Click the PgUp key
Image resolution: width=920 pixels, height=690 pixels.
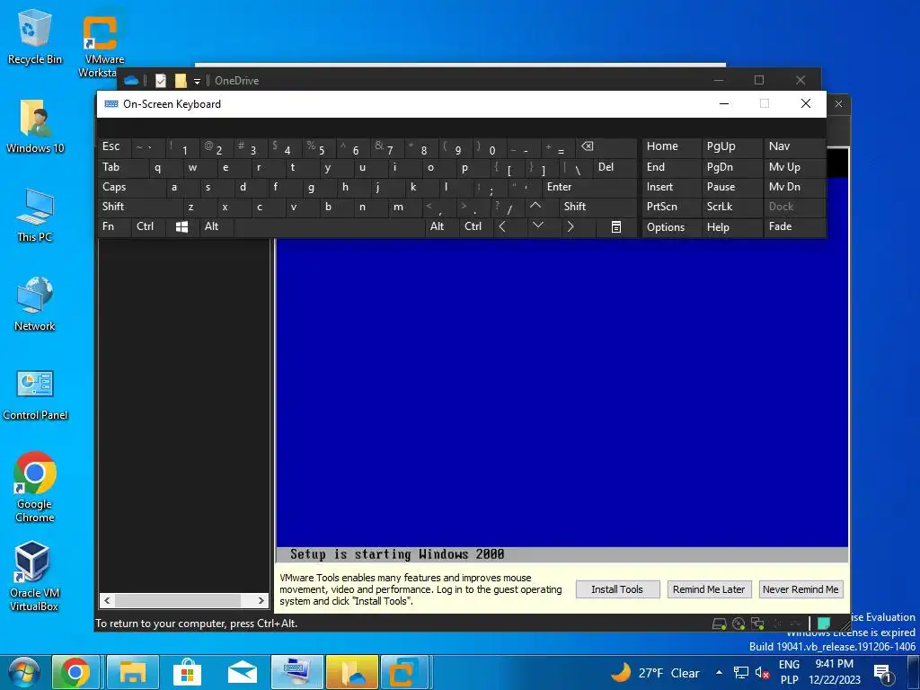731,146
